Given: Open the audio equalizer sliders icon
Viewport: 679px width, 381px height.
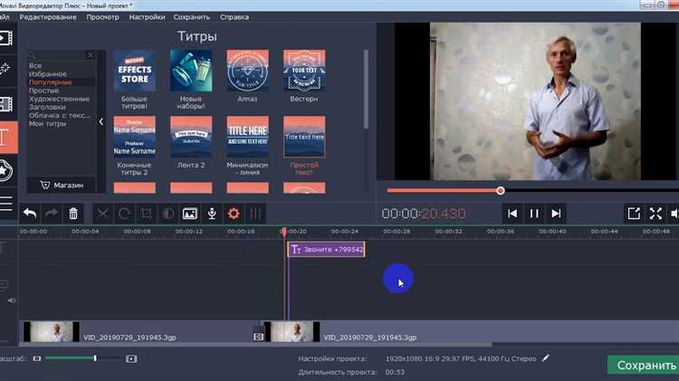Looking at the screenshot, I should click(255, 214).
